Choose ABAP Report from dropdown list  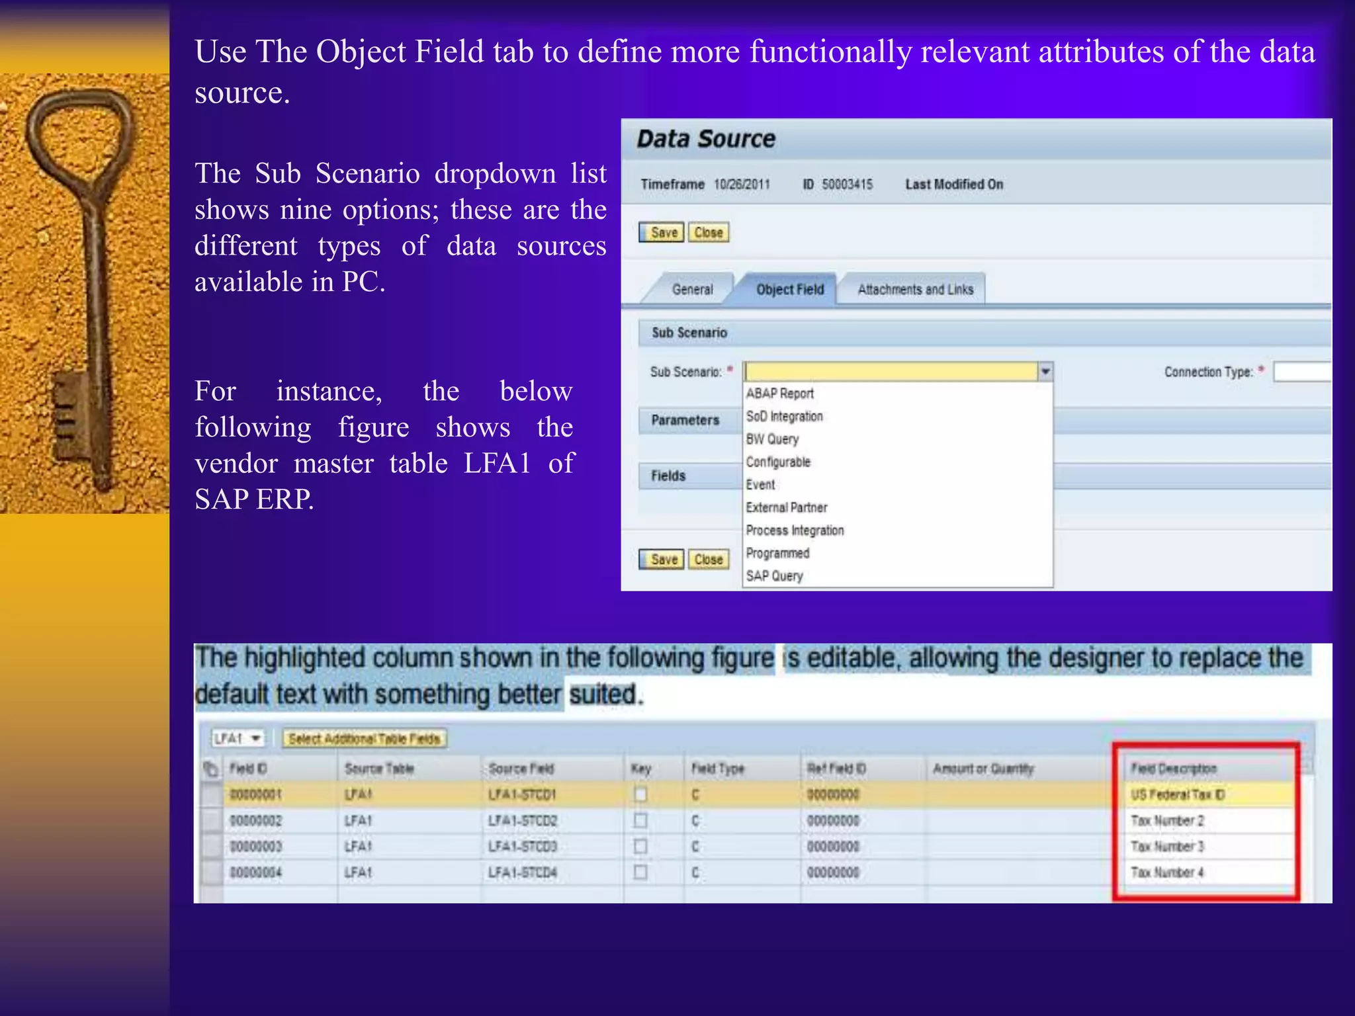tap(779, 394)
